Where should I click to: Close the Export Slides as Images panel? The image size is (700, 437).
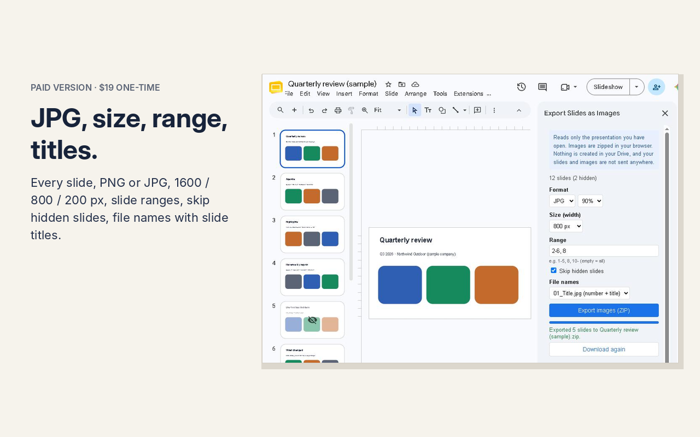[665, 113]
